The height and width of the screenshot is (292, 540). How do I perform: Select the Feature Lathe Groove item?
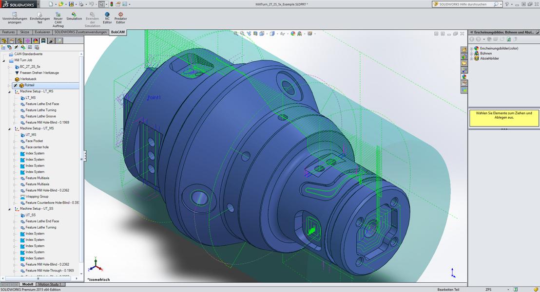tap(40, 116)
